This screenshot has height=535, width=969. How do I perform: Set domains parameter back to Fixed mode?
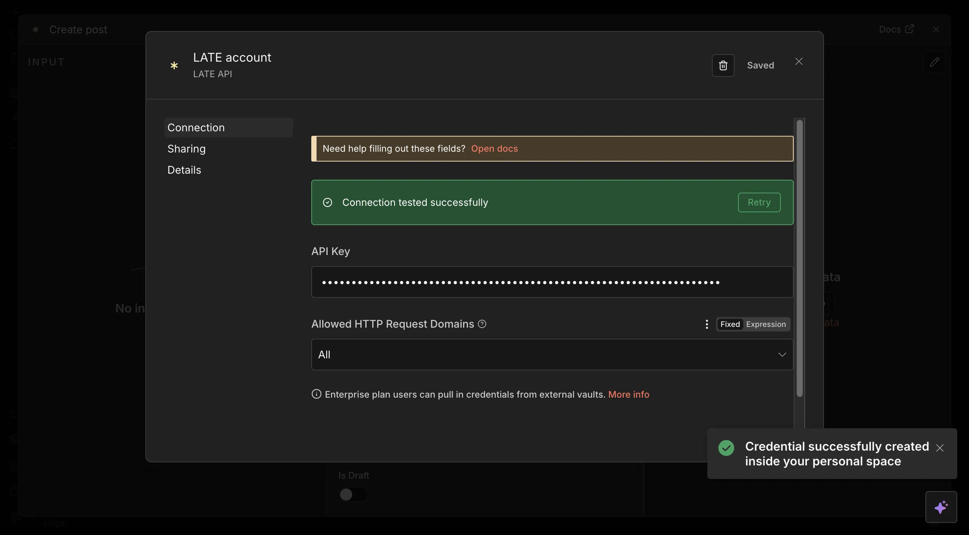pyautogui.click(x=729, y=324)
